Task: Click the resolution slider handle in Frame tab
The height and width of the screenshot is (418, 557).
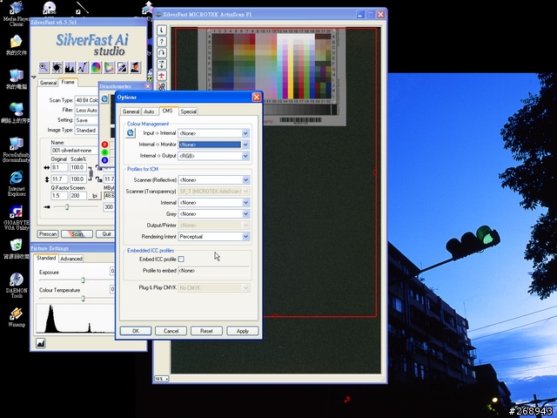Action: [67, 207]
